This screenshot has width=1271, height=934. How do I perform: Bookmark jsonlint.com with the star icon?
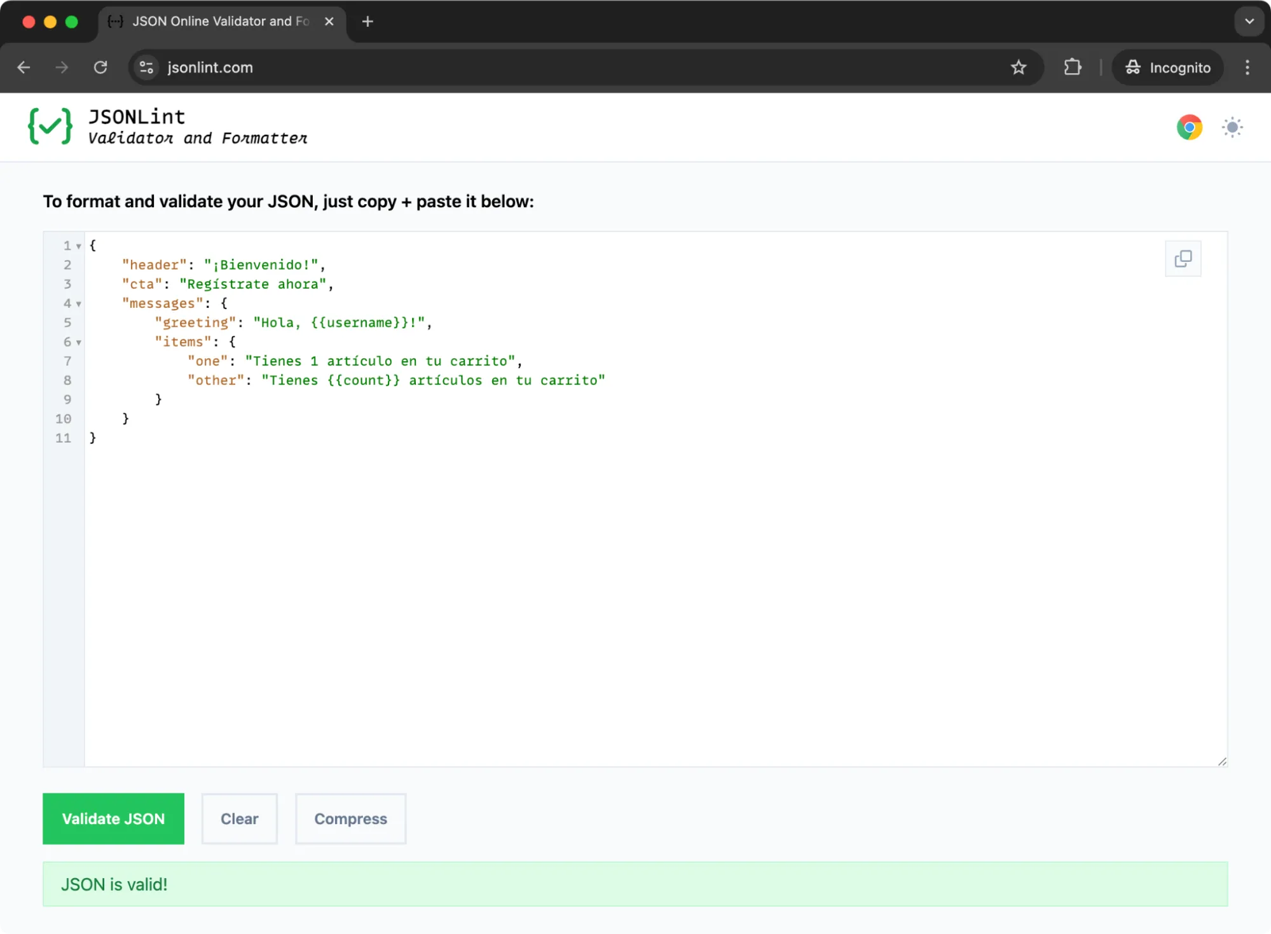pos(1019,67)
